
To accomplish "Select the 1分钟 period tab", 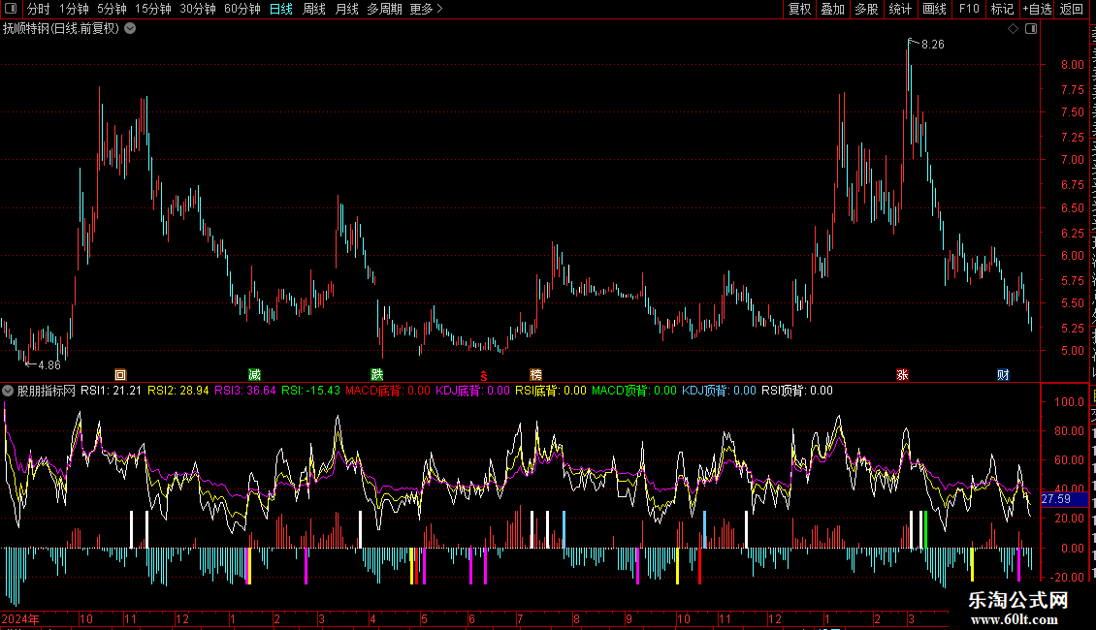I will point(74,9).
